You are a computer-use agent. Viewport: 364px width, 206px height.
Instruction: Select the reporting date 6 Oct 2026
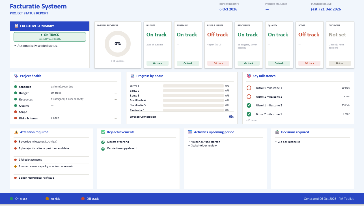pyautogui.click(x=229, y=9)
